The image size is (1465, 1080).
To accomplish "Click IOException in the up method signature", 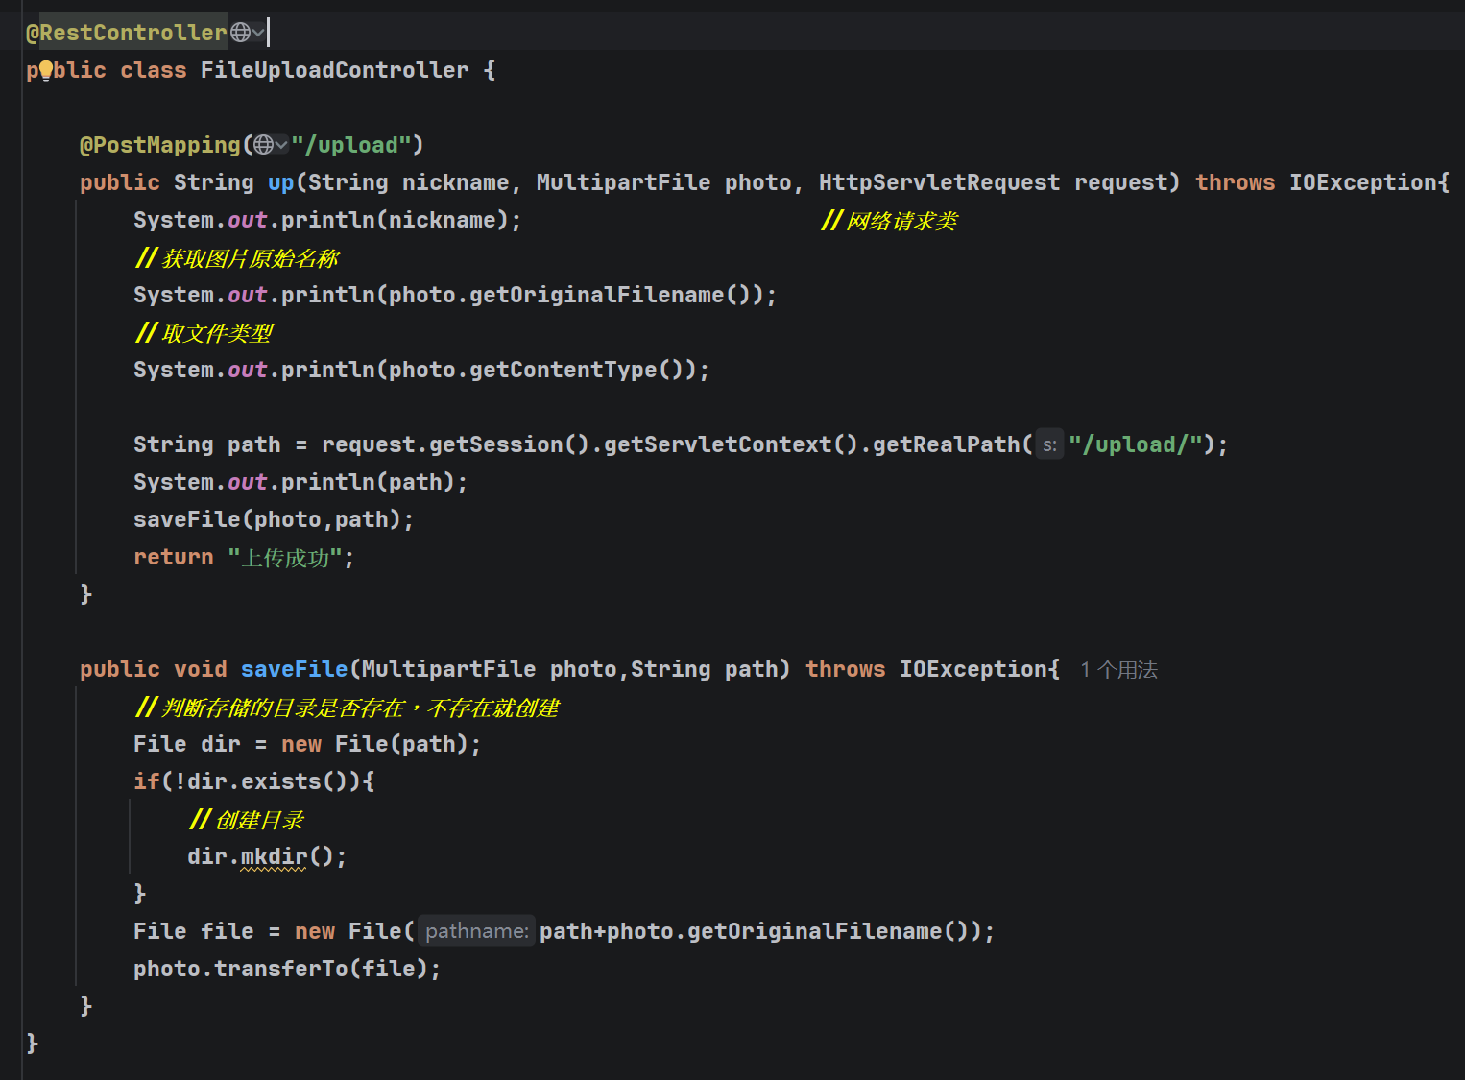I will [x=1362, y=182].
